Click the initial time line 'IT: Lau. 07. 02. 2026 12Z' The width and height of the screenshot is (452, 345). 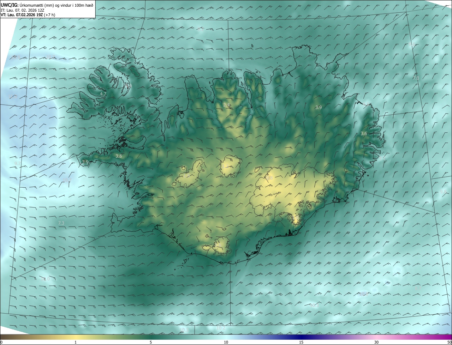point(22,10)
